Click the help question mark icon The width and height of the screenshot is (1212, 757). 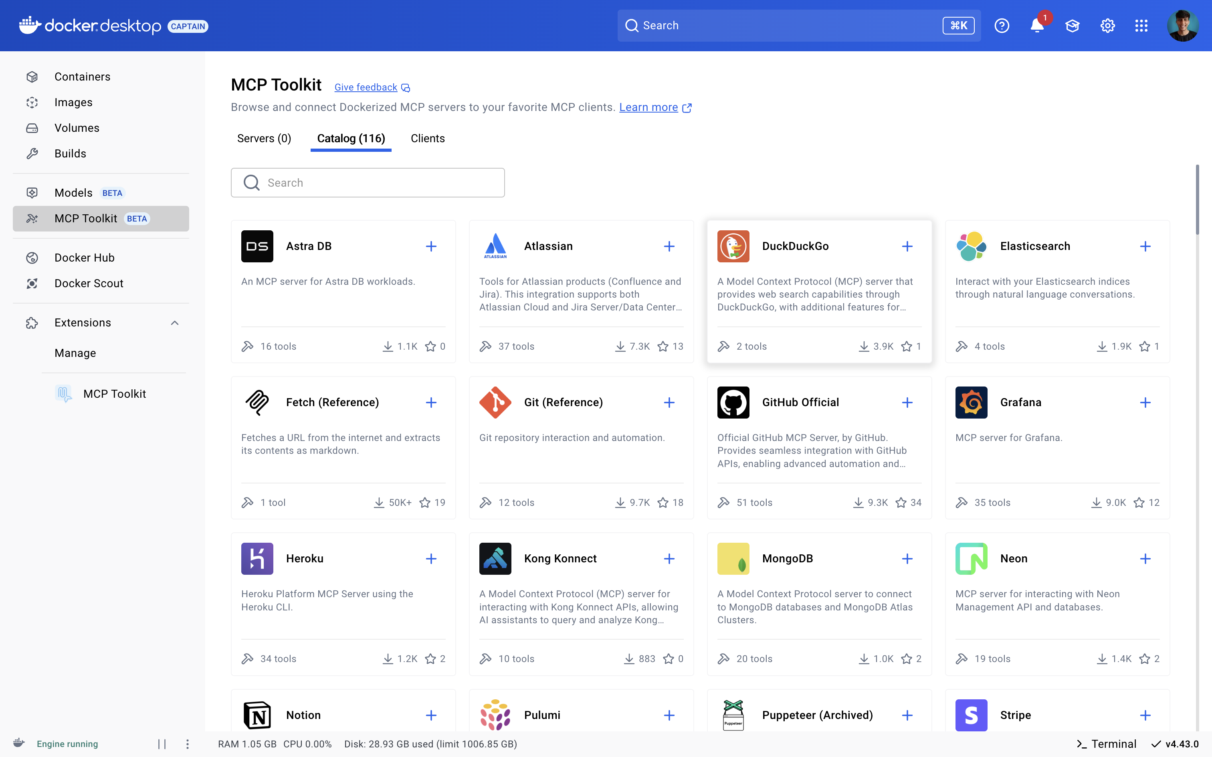[x=1002, y=26]
